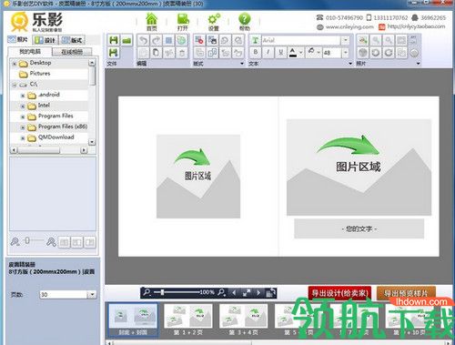
Task: Select the 第1+2页 page thumbnail
Action: pyautogui.click(x=188, y=320)
